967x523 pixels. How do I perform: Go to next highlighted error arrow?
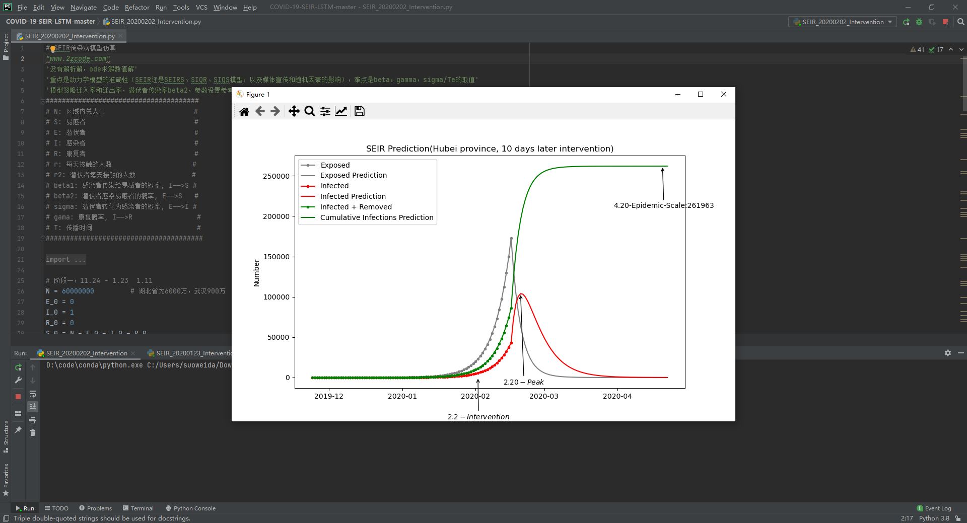click(x=961, y=49)
